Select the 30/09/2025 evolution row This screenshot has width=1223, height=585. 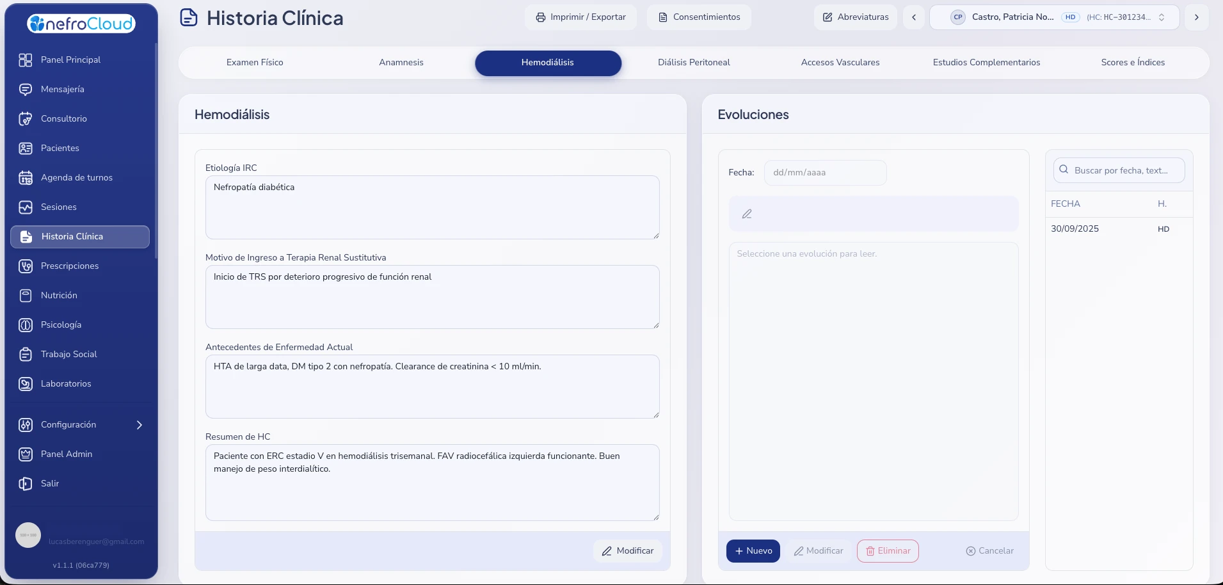pyautogui.click(x=1119, y=229)
